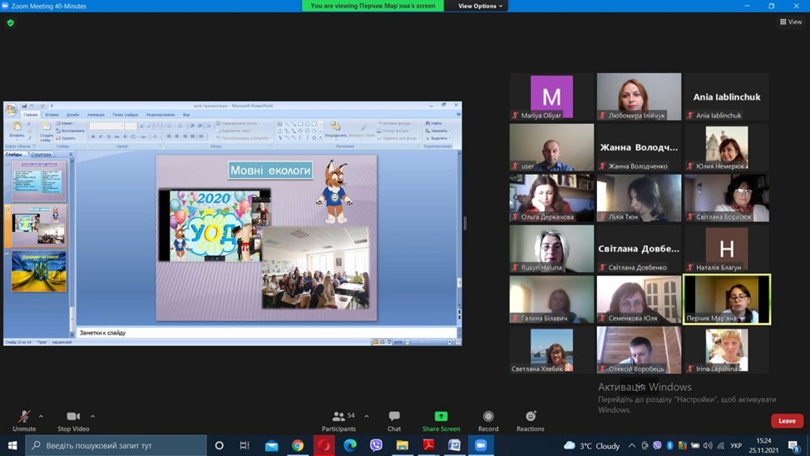This screenshot has width=810, height=456.
Task: Open the Participants panel
Action: click(338, 419)
